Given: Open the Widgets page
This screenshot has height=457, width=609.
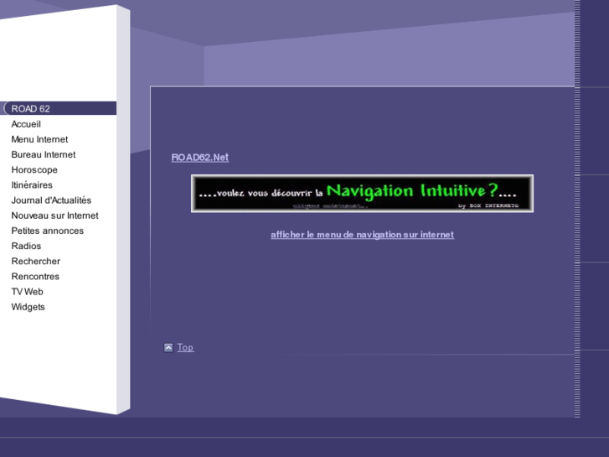Looking at the screenshot, I should [x=28, y=307].
